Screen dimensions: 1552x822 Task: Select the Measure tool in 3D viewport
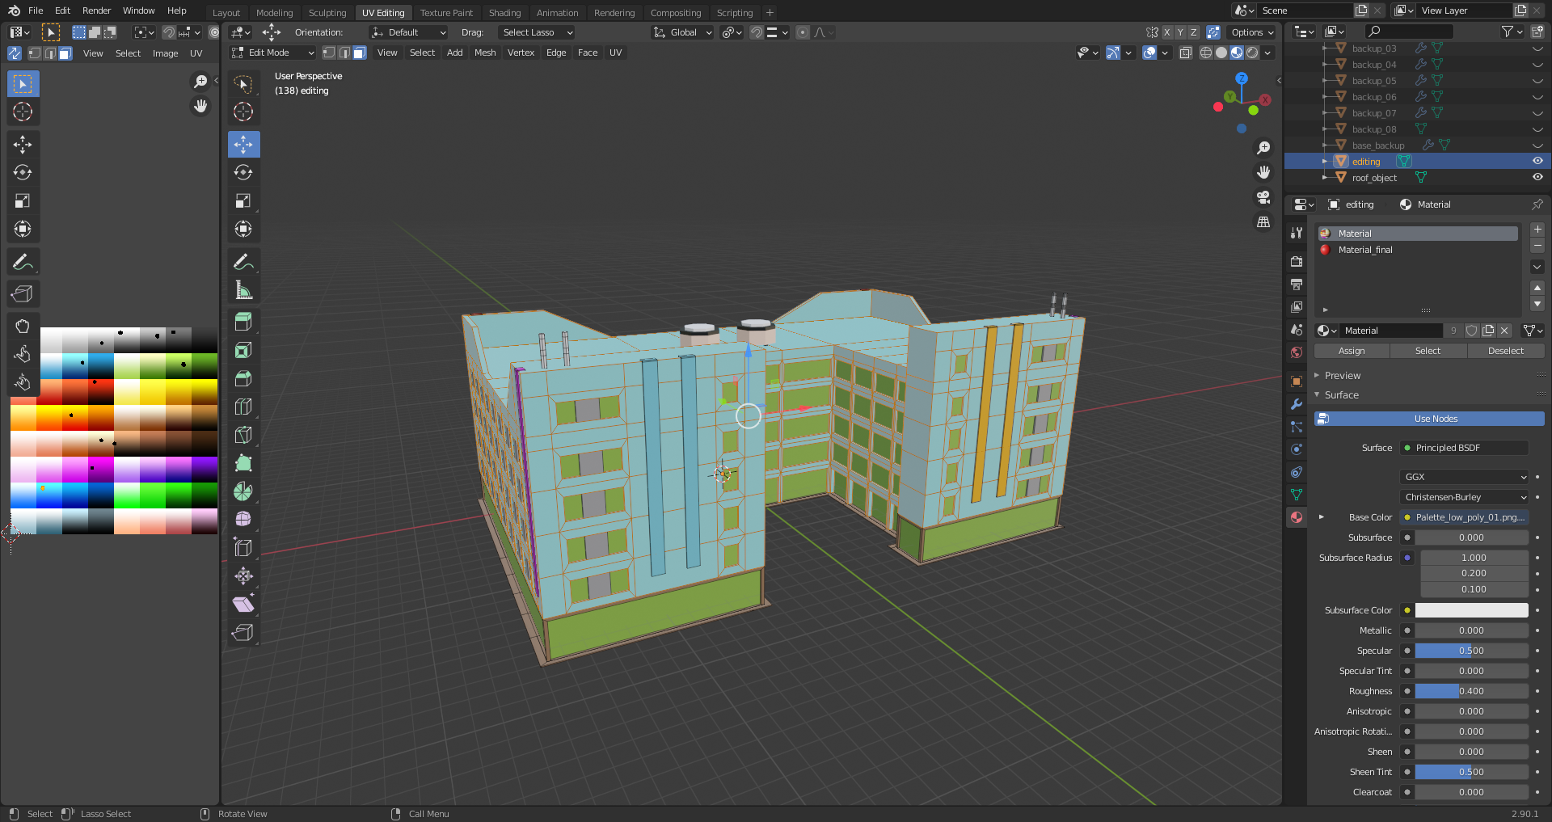coord(243,290)
